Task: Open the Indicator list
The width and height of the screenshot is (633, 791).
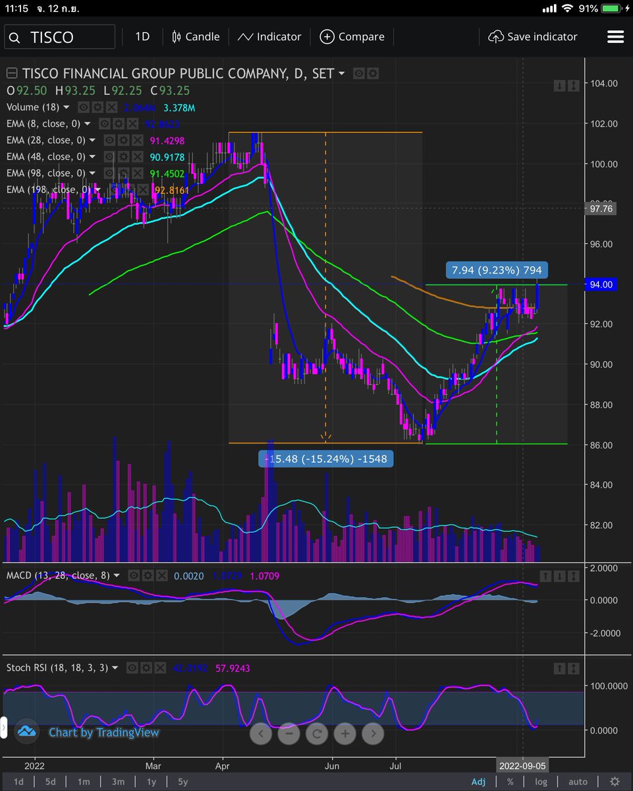Action: click(269, 37)
